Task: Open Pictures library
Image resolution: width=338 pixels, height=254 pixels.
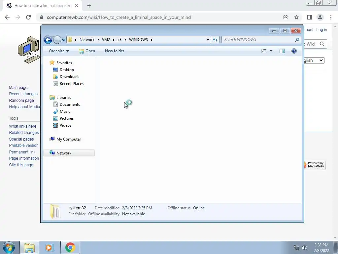Action: [x=67, y=118]
